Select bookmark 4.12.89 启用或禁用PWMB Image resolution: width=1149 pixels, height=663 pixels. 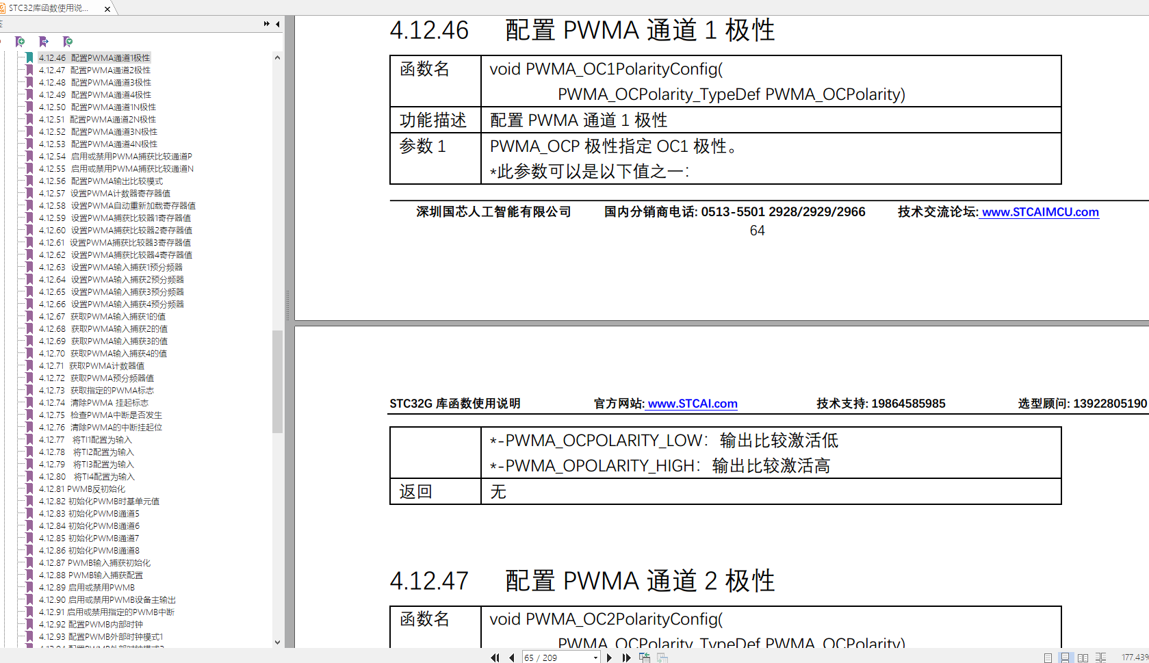87,588
